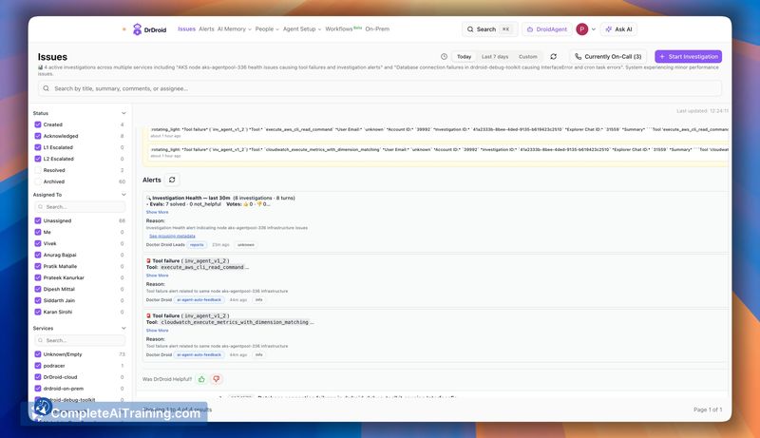Click the search icon in Services filter

[41, 340]
